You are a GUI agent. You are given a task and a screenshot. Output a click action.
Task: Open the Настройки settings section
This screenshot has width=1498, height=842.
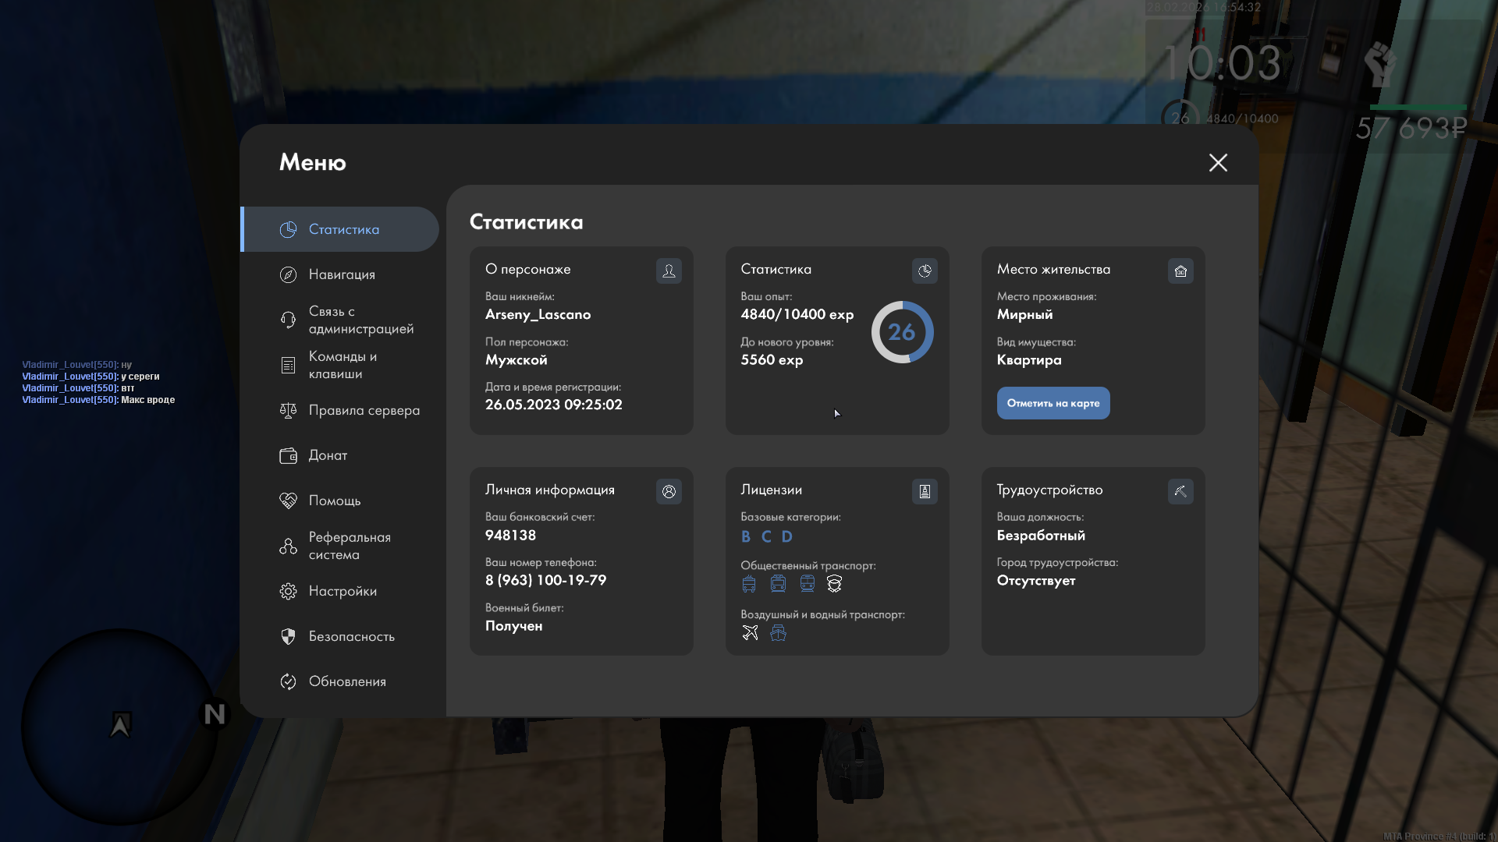click(342, 591)
